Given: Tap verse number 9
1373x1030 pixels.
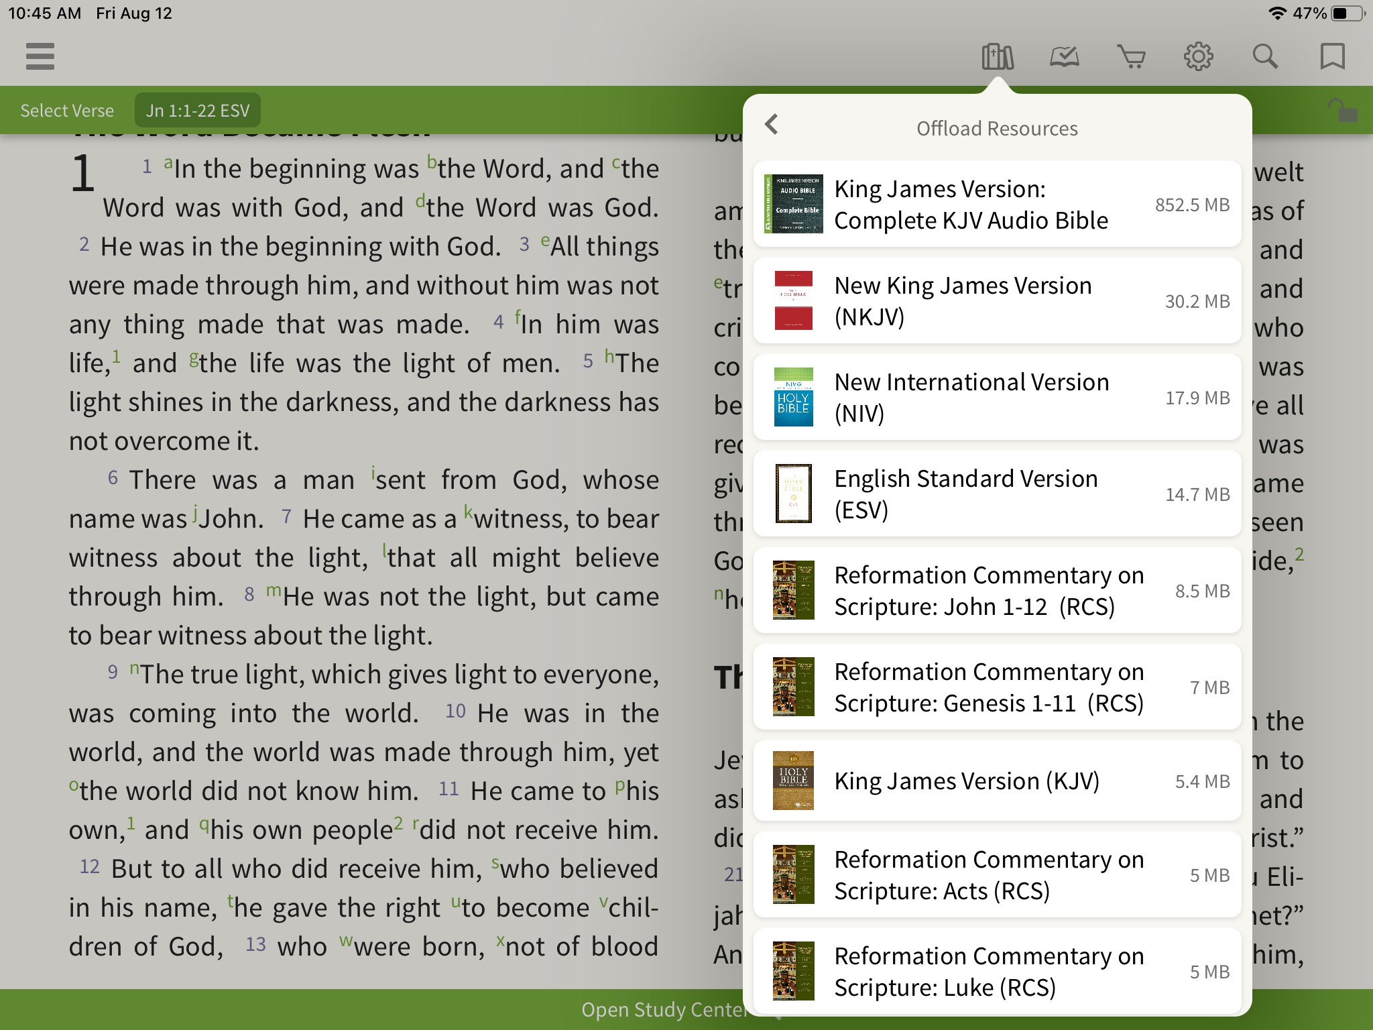Looking at the screenshot, I should click(113, 673).
